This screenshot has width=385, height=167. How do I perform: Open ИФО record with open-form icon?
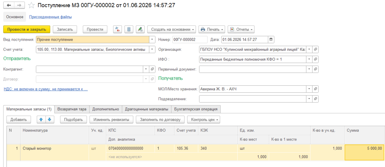pos(315,59)
